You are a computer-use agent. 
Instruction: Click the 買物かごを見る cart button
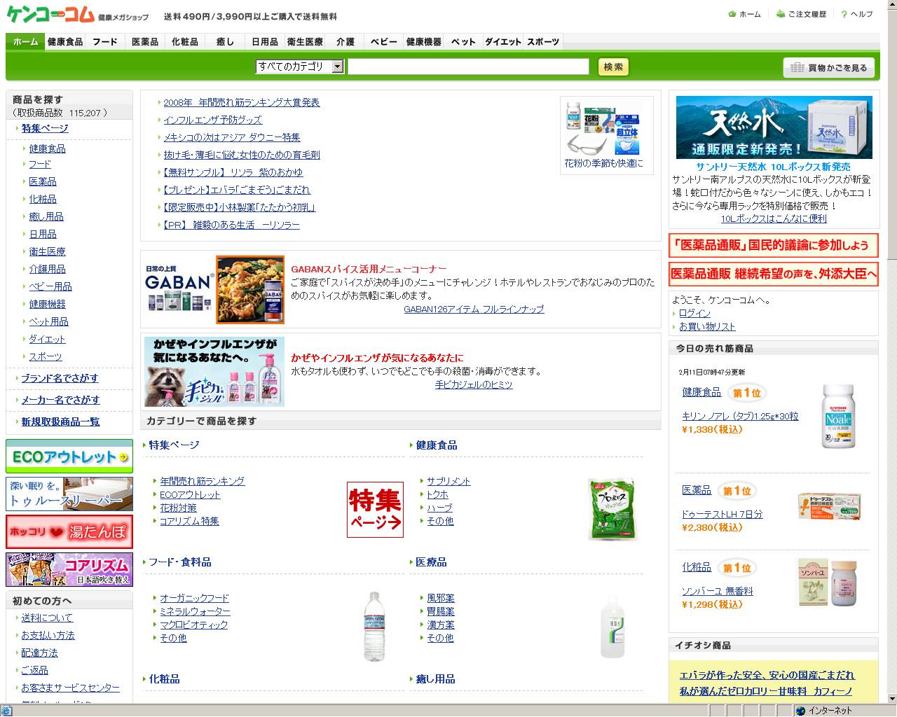click(x=829, y=67)
